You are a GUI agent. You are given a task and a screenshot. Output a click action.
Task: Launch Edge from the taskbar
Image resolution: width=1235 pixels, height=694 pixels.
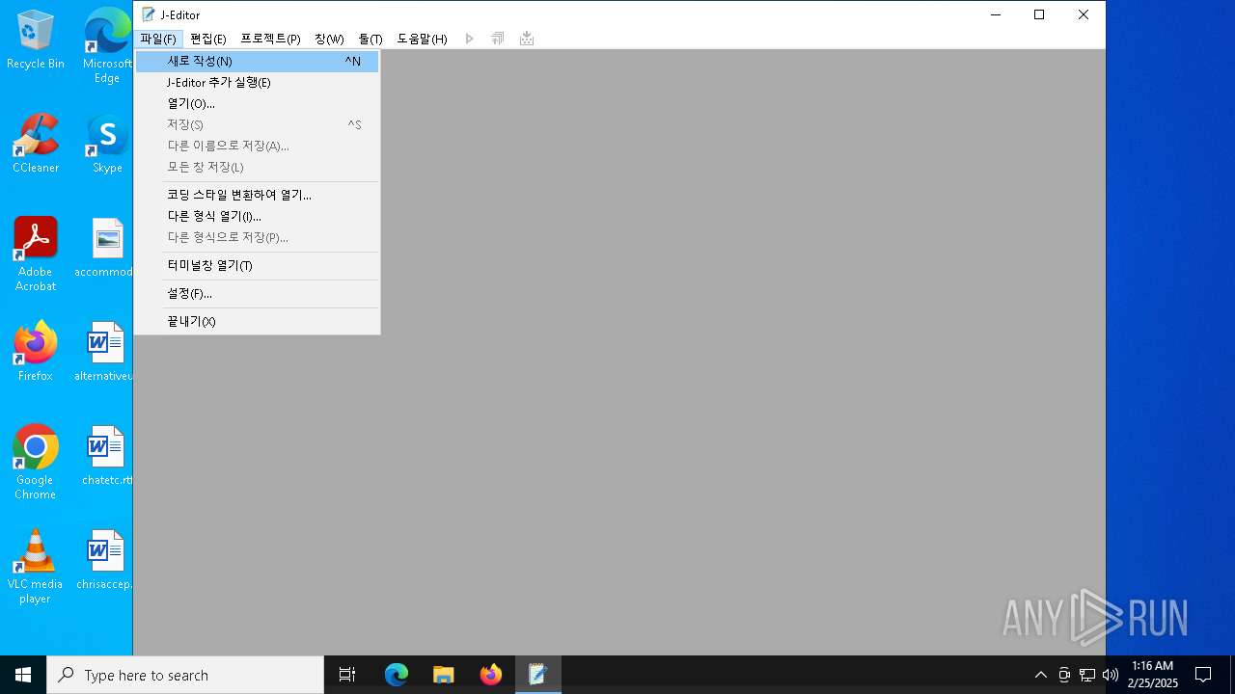(x=397, y=675)
